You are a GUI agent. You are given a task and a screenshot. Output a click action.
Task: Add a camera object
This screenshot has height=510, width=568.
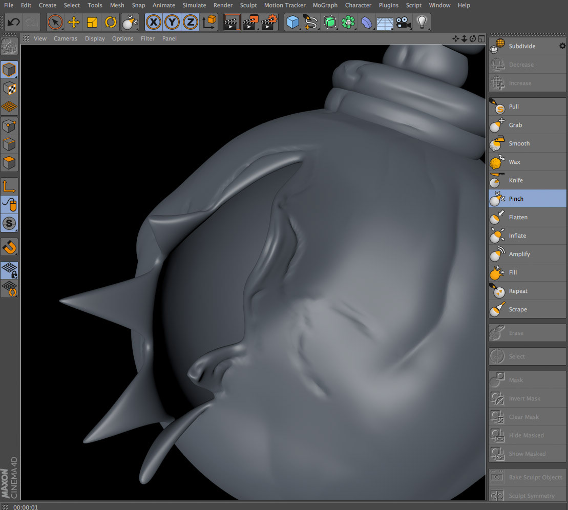403,23
